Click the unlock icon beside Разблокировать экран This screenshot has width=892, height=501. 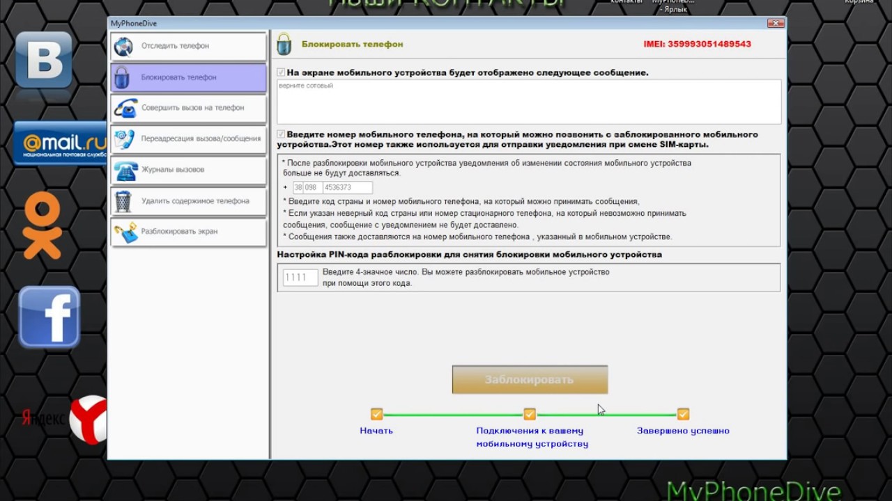[x=125, y=232]
